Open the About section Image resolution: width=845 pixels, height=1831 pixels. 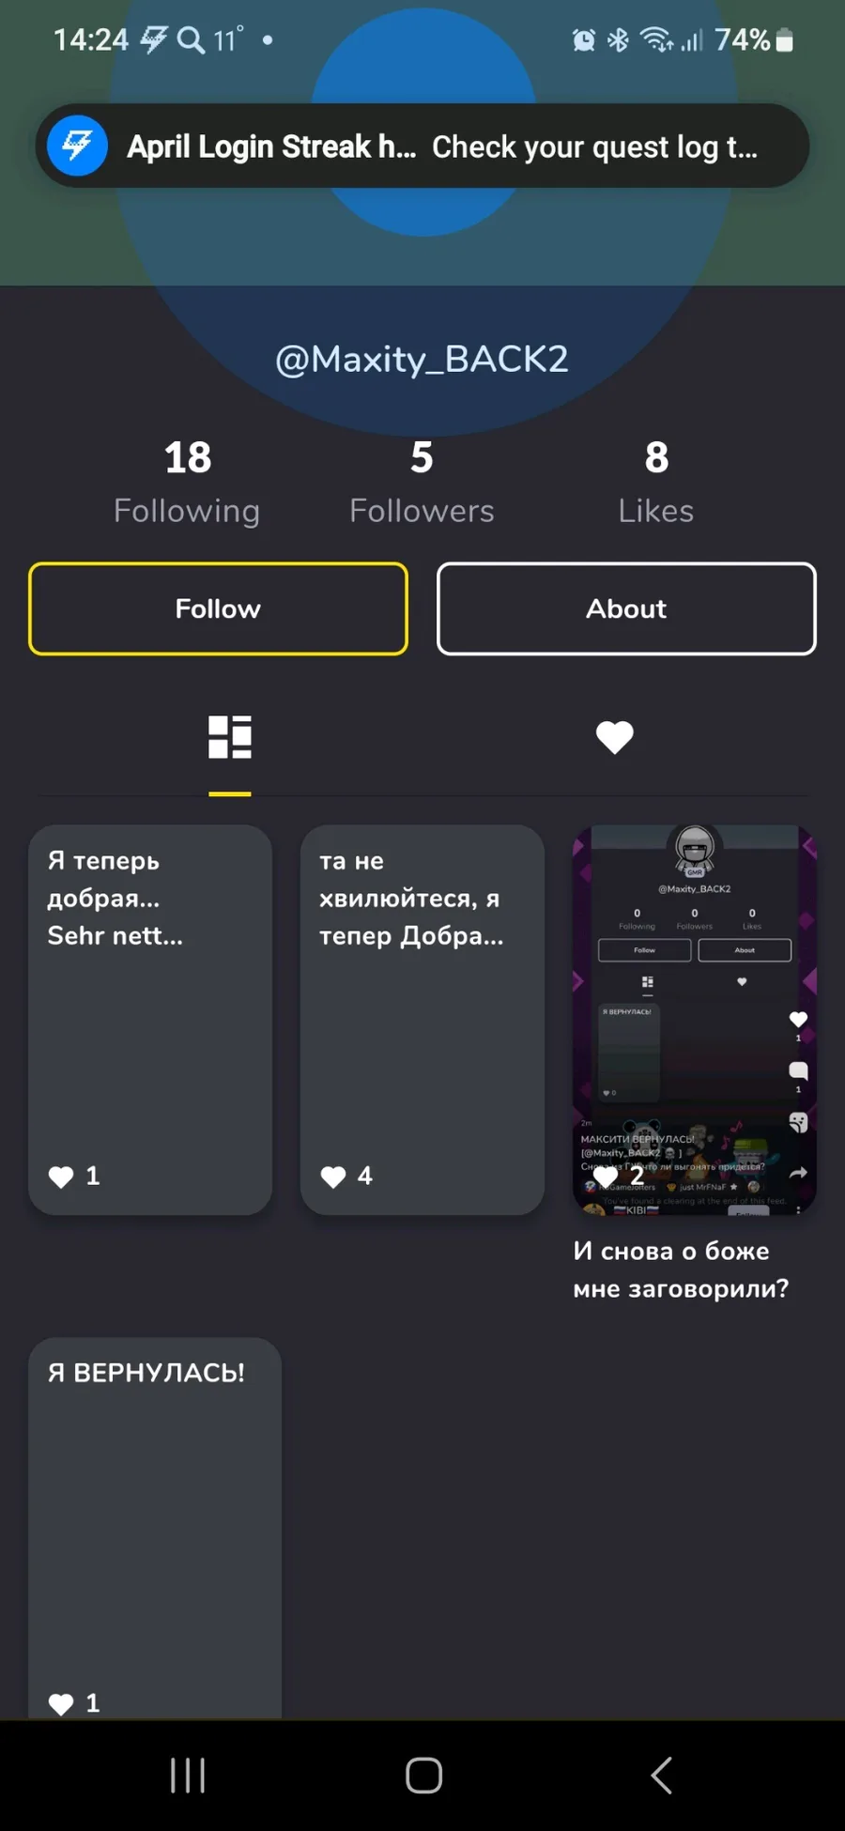(626, 608)
